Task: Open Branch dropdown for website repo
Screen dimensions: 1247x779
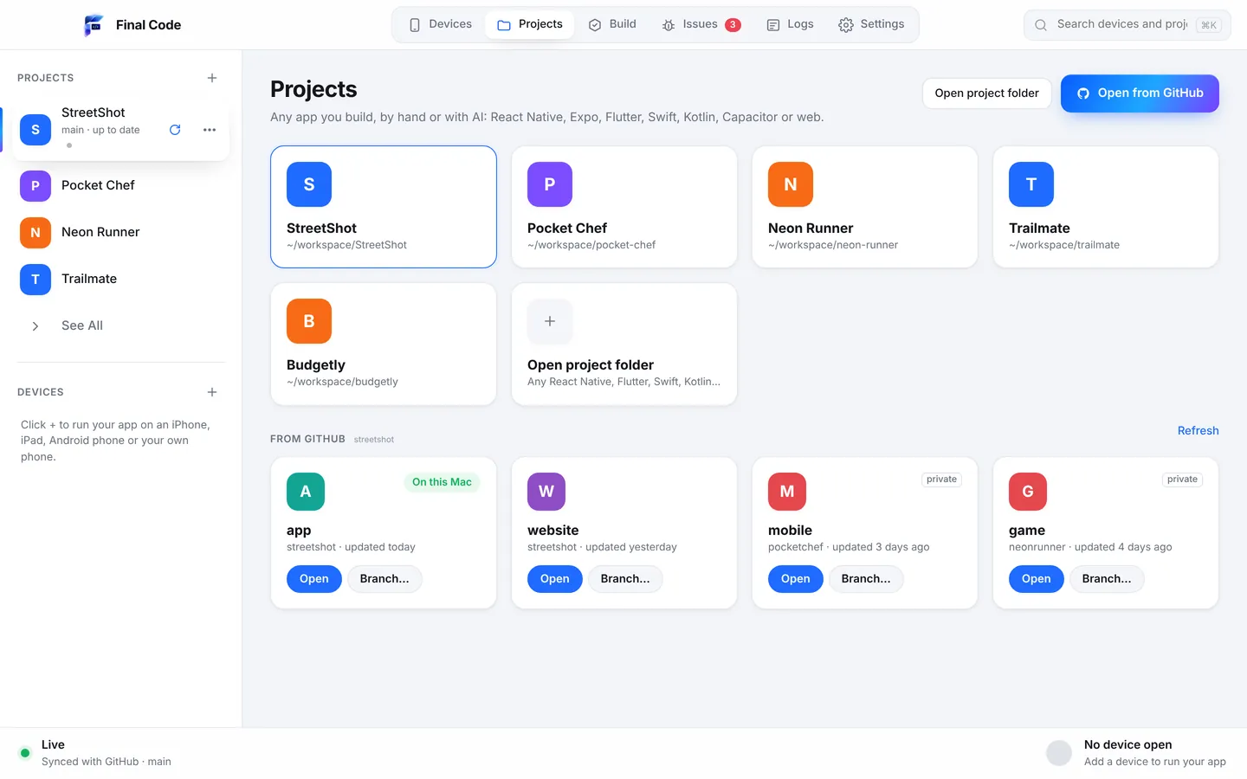Action: (x=625, y=579)
